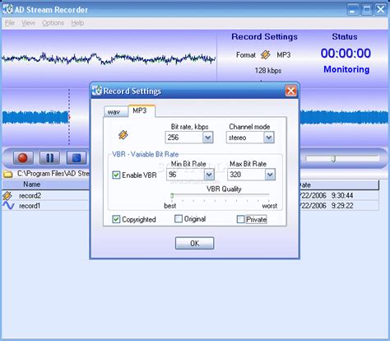This screenshot has height=341, width=390.
Task: Select the record1 file row
Action: tap(190, 206)
